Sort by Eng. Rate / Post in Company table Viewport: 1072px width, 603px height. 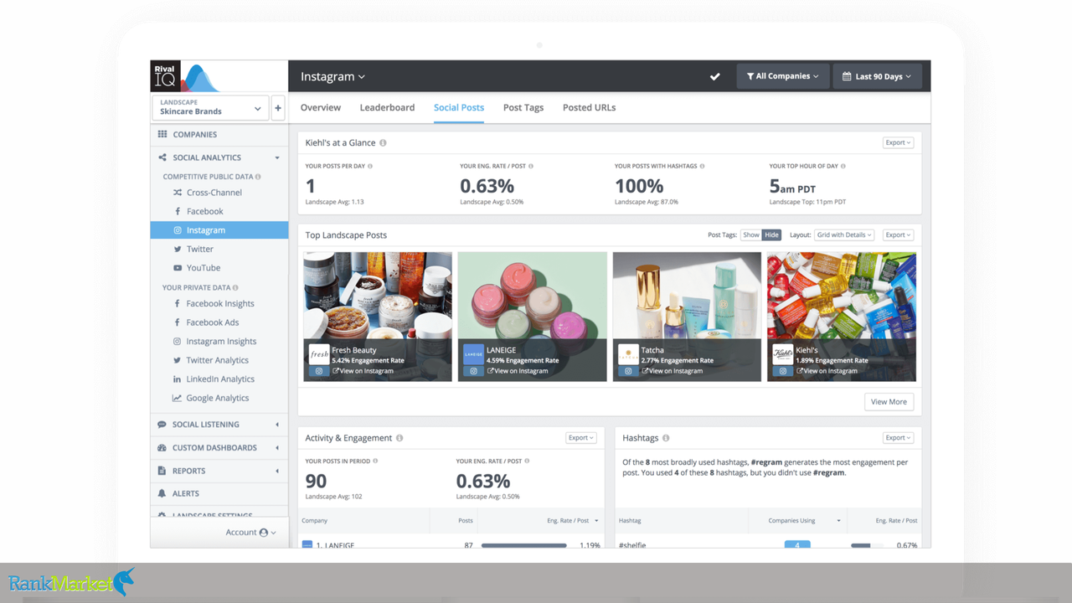[573, 521]
